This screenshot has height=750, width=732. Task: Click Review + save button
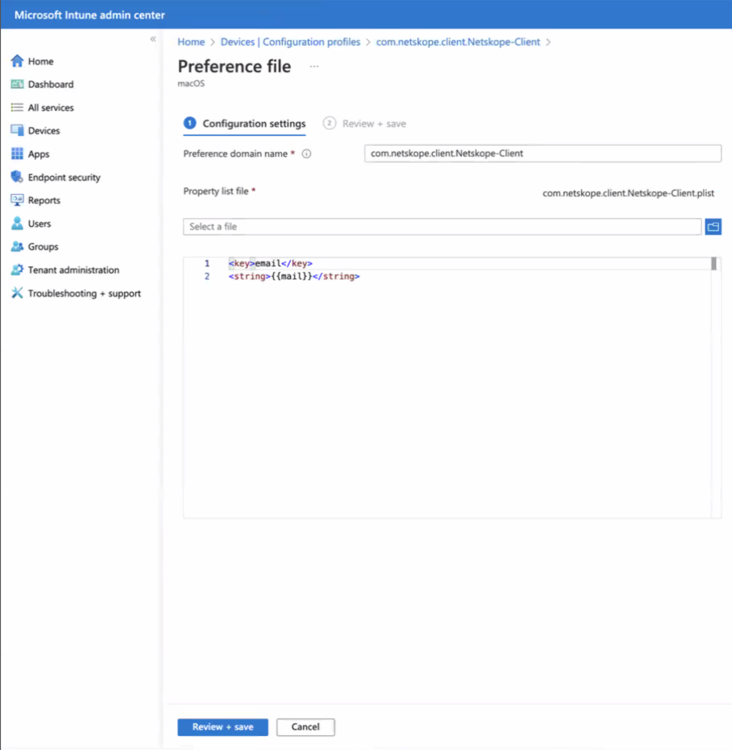223,727
